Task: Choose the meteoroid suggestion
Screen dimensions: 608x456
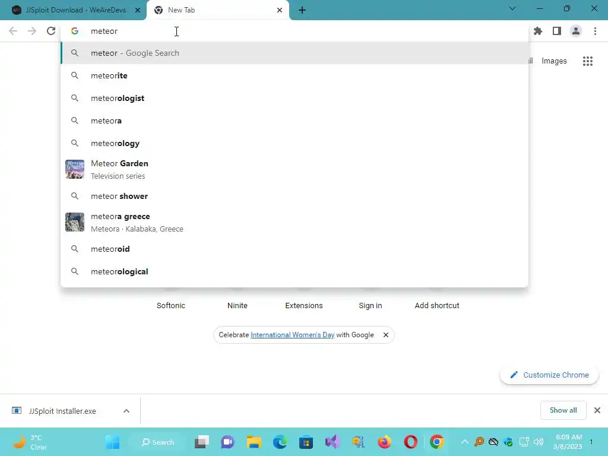Action: (x=294, y=249)
